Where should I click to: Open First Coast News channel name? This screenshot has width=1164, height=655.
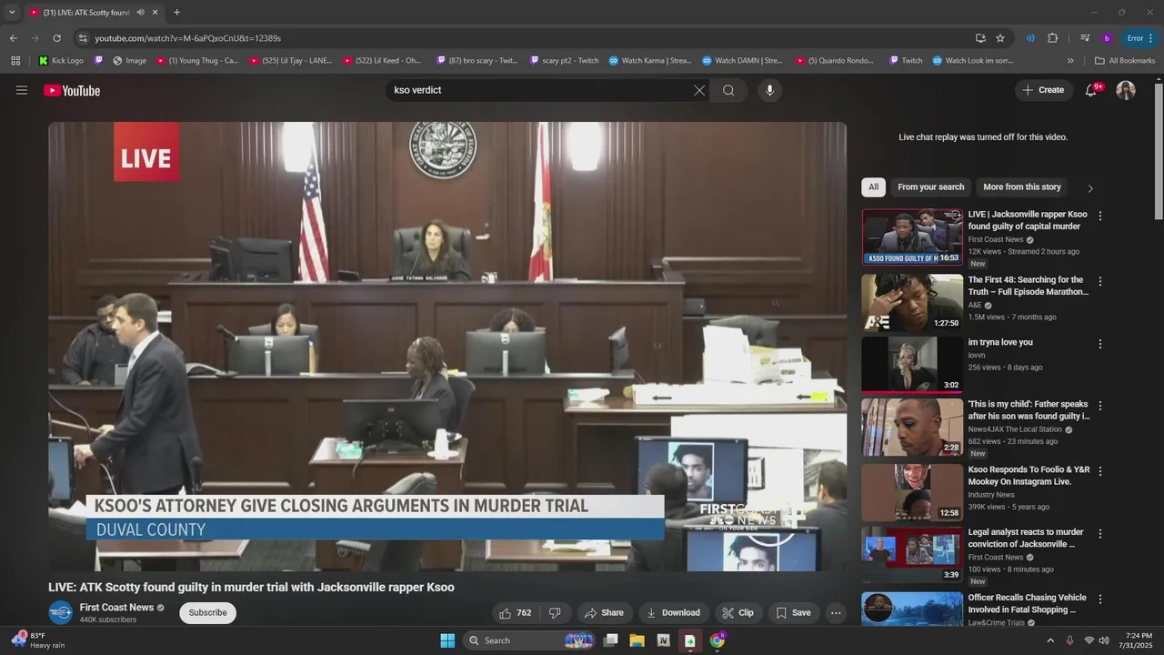[x=116, y=608]
